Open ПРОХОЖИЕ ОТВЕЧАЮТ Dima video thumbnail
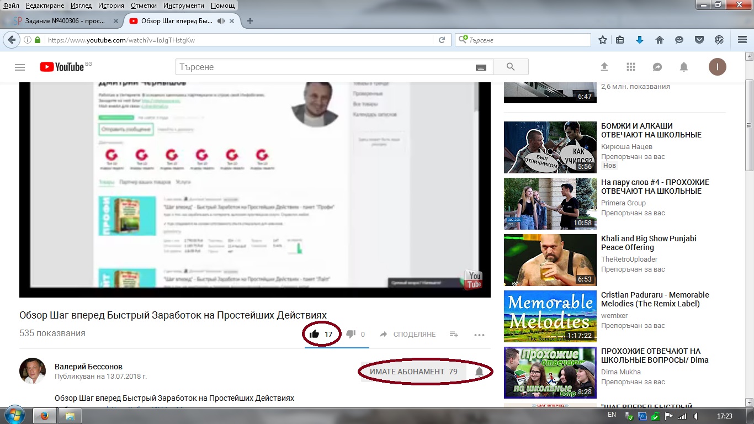Screen dimensions: 754x424 point(550,373)
